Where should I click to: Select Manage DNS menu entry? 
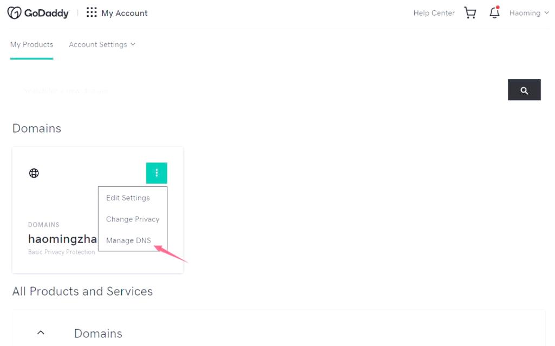pyautogui.click(x=128, y=240)
